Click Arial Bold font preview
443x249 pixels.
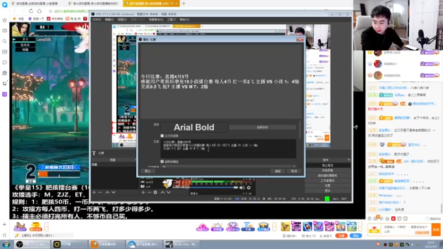tap(194, 127)
